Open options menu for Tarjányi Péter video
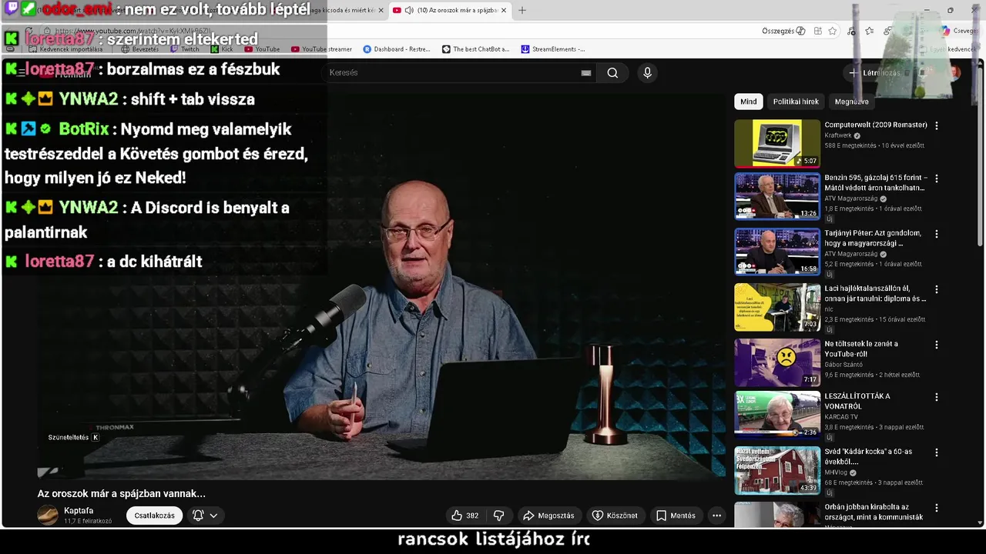Viewport: 986px width, 554px height. (937, 234)
